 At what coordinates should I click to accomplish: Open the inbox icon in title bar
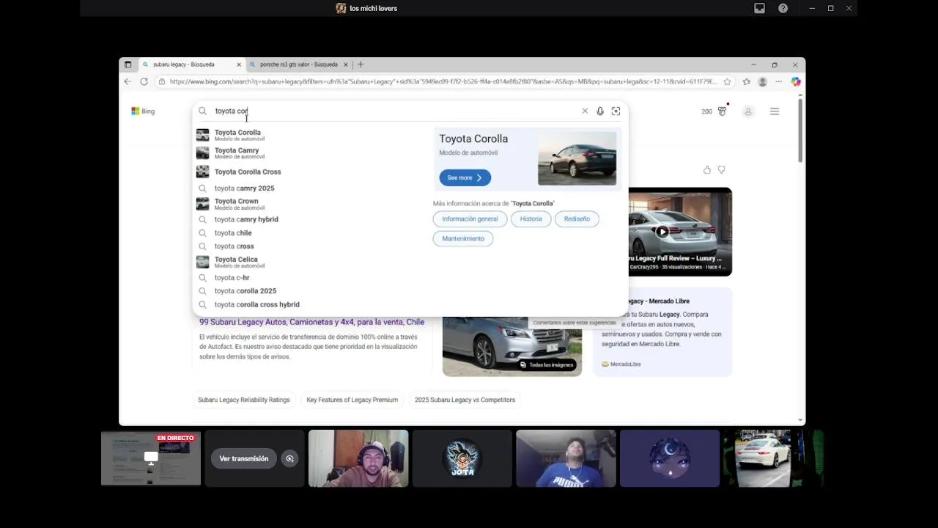[760, 8]
